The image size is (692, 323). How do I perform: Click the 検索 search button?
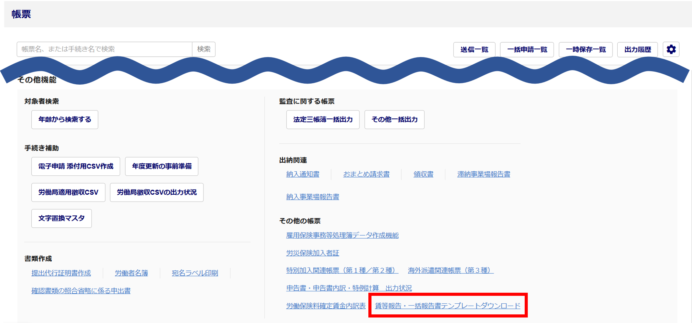click(x=203, y=49)
